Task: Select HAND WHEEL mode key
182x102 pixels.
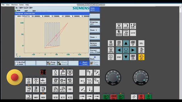Action: tap(29, 81)
